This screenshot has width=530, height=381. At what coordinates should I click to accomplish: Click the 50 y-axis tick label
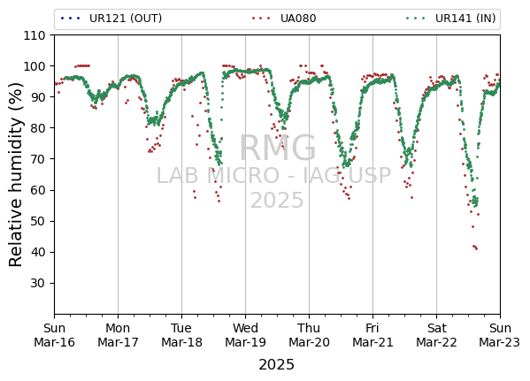pos(37,222)
